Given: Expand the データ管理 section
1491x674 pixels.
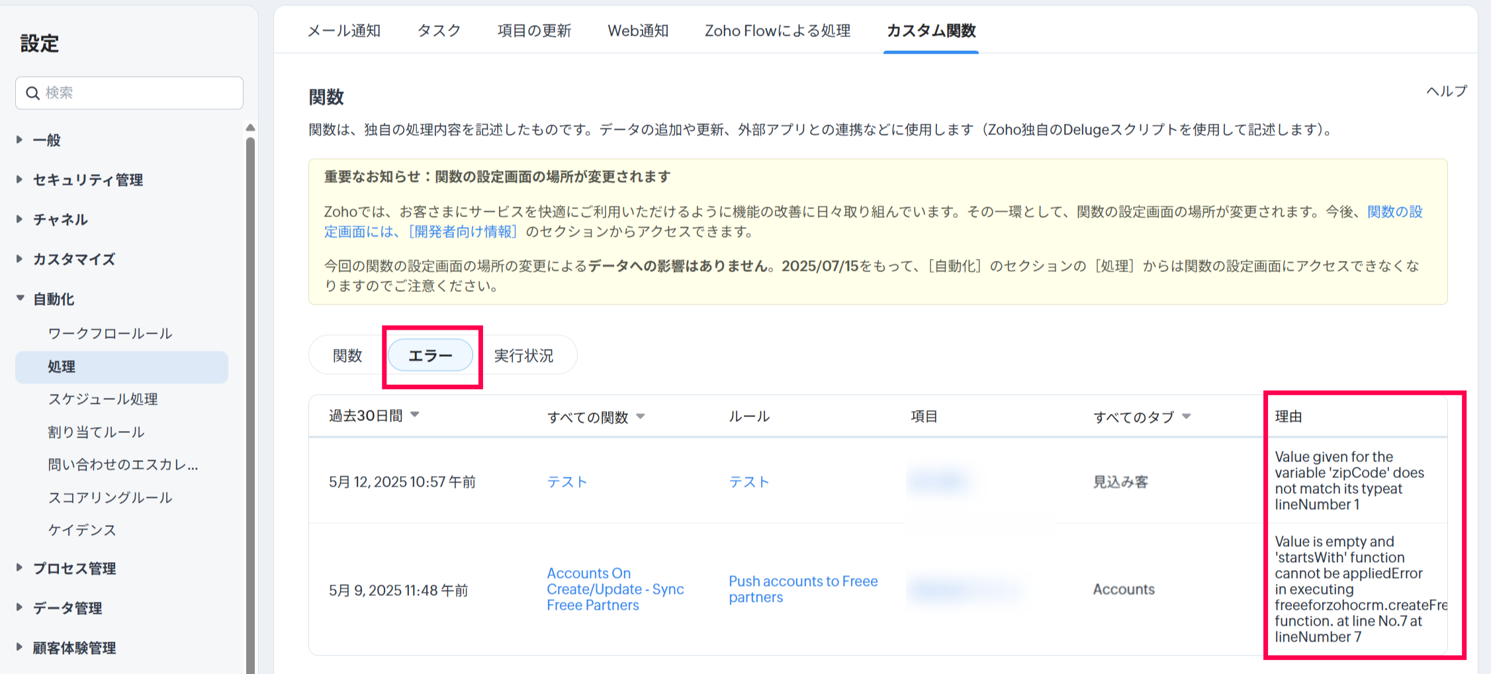Looking at the screenshot, I should click(68, 608).
